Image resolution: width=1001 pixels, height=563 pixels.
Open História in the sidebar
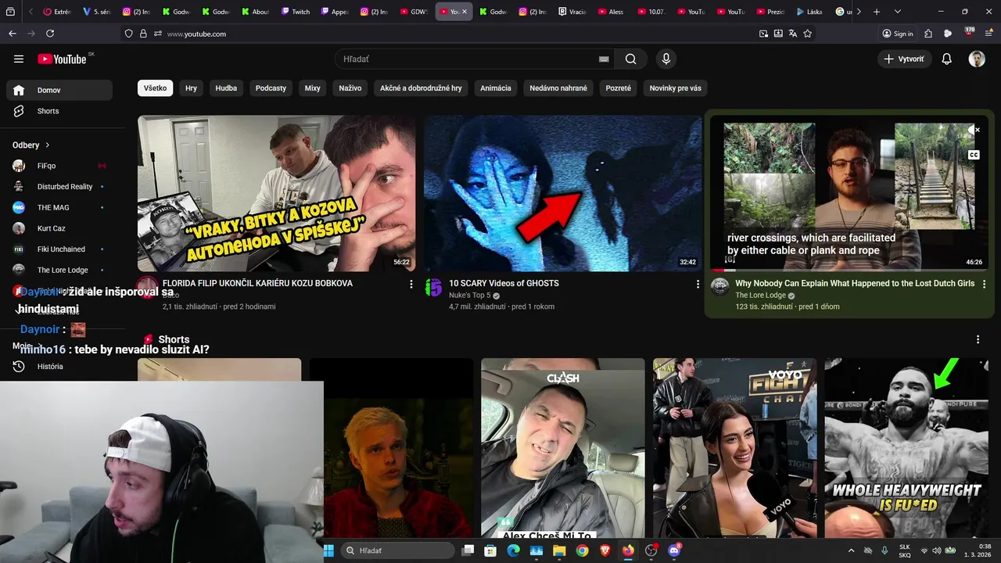tap(59, 366)
